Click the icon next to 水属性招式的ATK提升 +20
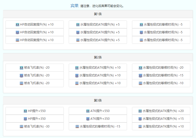Viewport: 196px width, 138px height. 140,111
